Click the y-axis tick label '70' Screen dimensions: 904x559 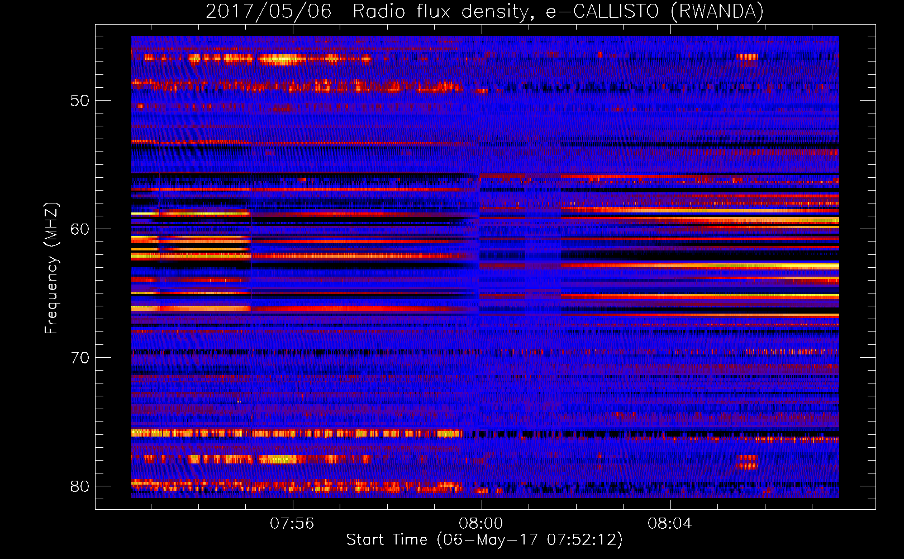(x=80, y=358)
